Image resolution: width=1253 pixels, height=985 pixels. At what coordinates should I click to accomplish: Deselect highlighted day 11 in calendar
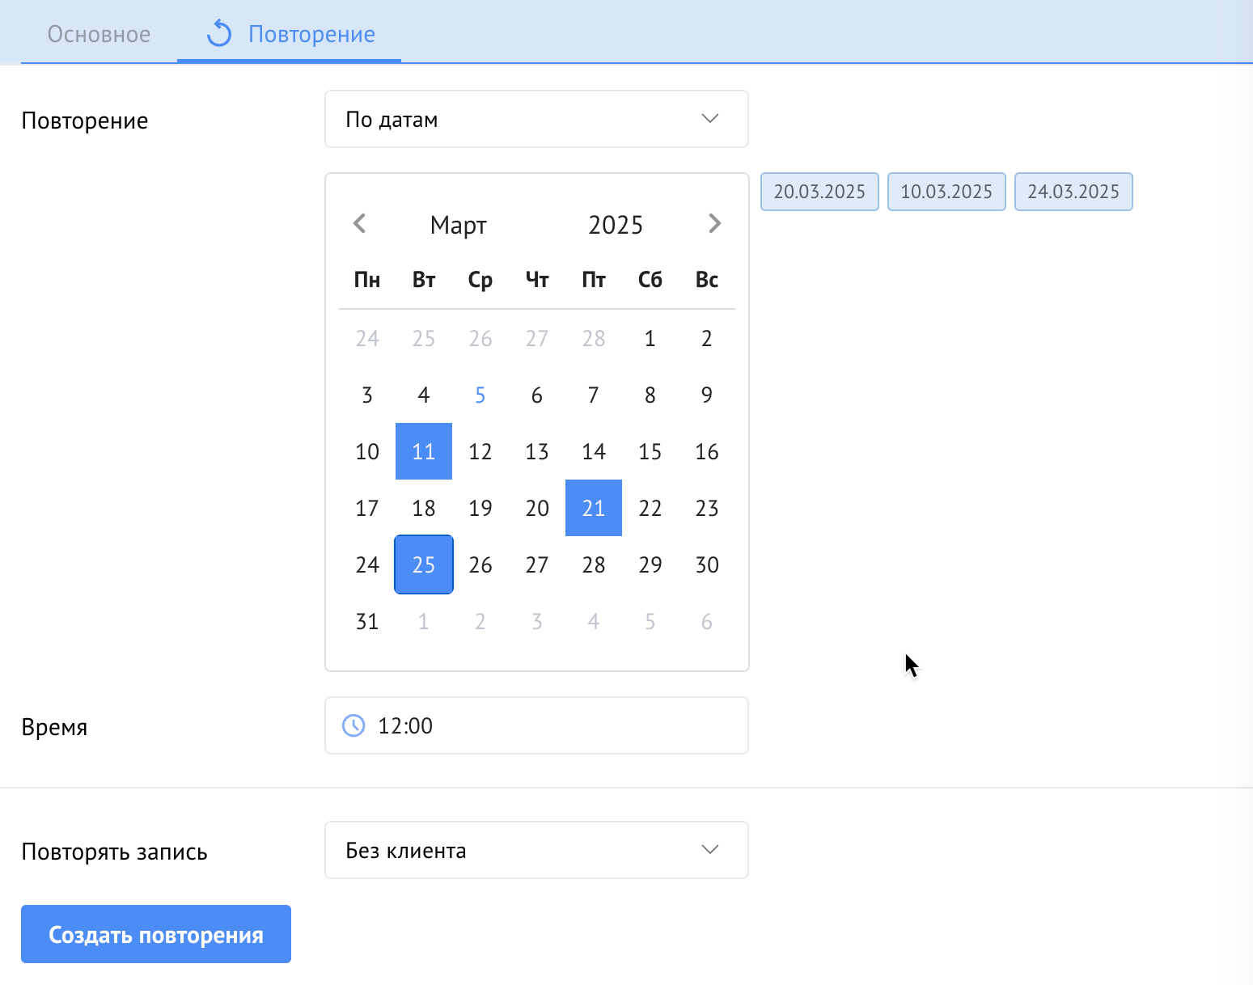424,451
